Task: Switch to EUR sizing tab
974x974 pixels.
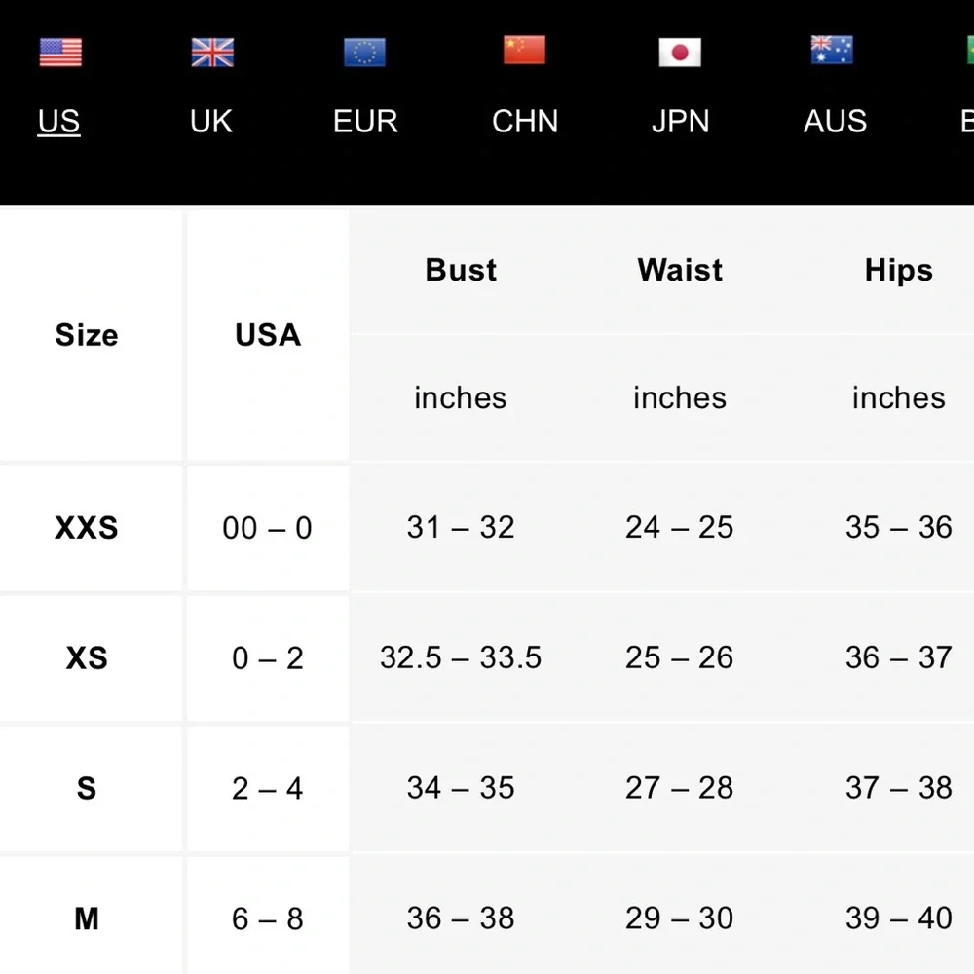Action: (365, 122)
